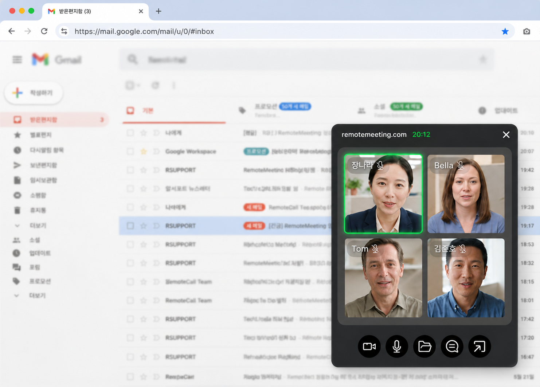Click the search magnifier icon in Gmail
540x387 pixels.
(133, 59)
